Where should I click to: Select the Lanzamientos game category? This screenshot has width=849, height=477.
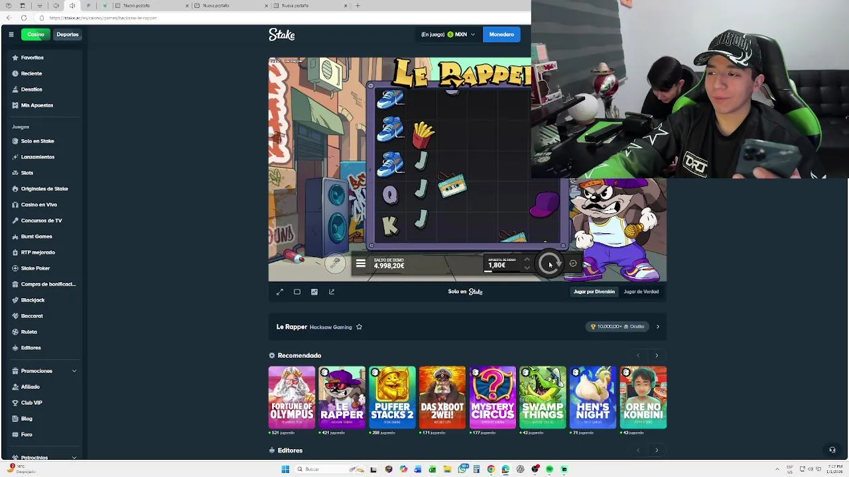point(37,157)
